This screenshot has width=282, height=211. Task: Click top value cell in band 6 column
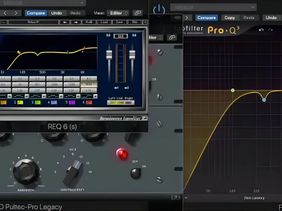pyautogui.click(x=89, y=78)
